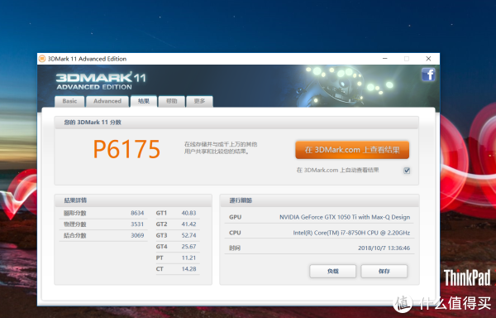Select the P6175 score text

(x=126, y=149)
